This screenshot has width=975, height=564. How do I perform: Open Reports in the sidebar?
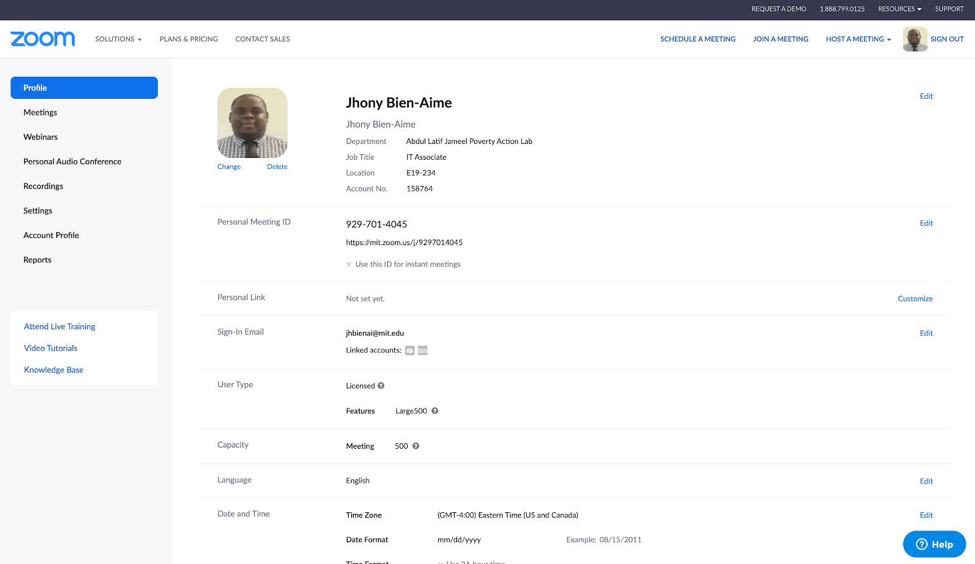pyautogui.click(x=37, y=260)
